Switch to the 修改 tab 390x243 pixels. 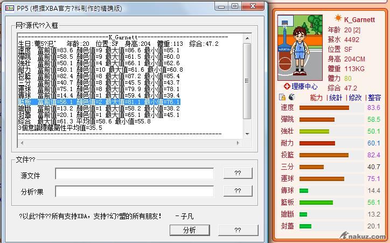355,98
